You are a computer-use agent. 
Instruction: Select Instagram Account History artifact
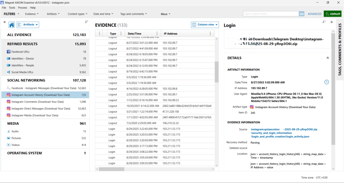tap(45, 95)
